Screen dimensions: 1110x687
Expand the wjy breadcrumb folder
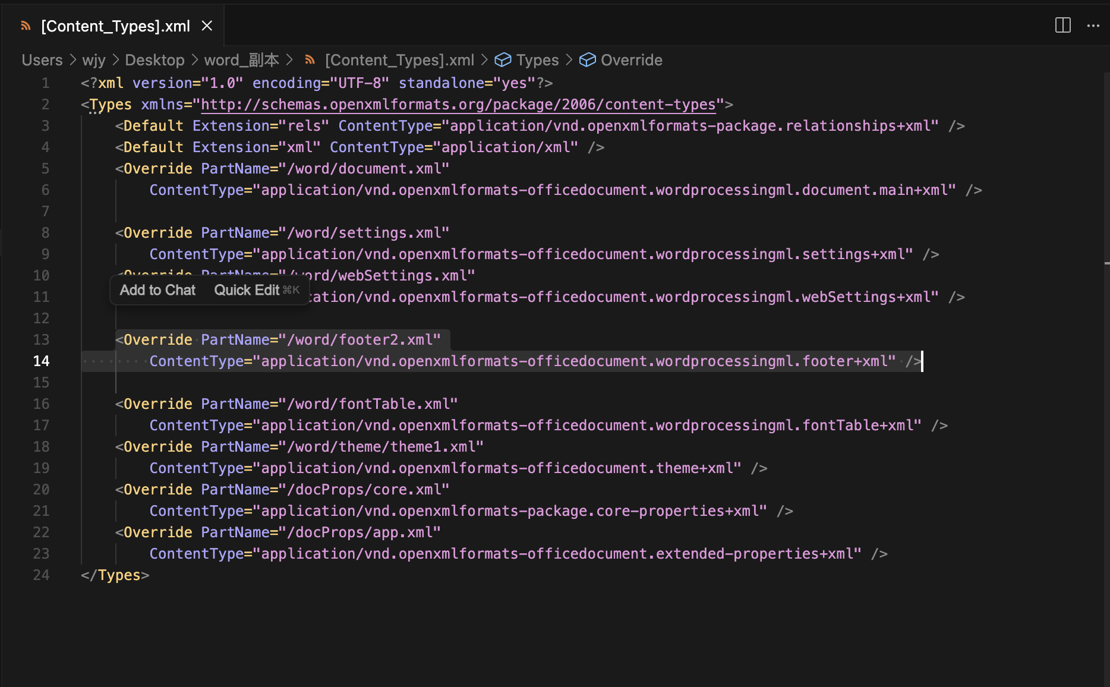point(94,60)
